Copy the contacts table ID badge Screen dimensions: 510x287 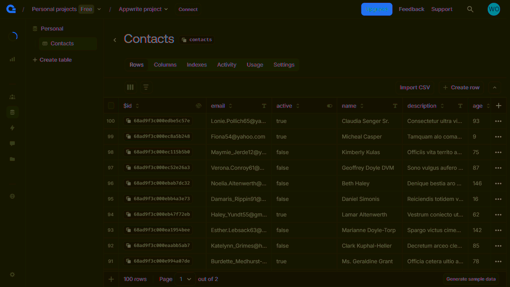coord(196,39)
